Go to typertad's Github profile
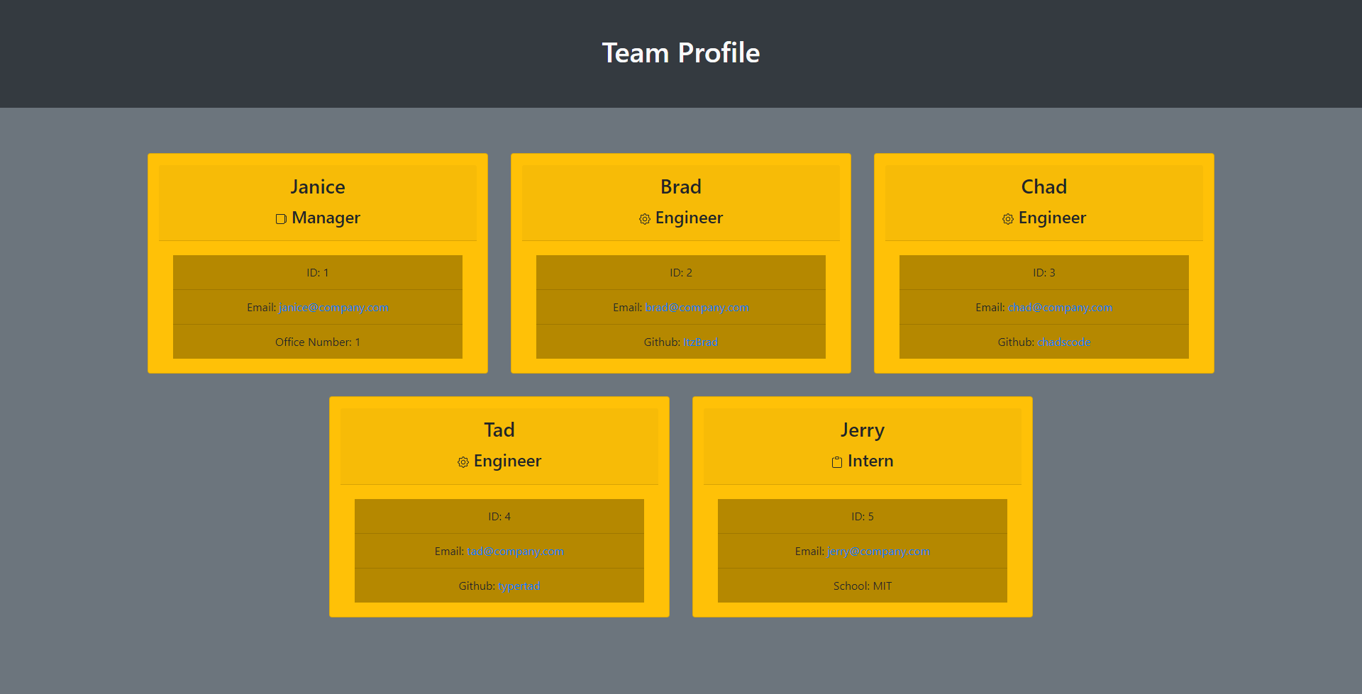The width and height of the screenshot is (1362, 694). 519,586
